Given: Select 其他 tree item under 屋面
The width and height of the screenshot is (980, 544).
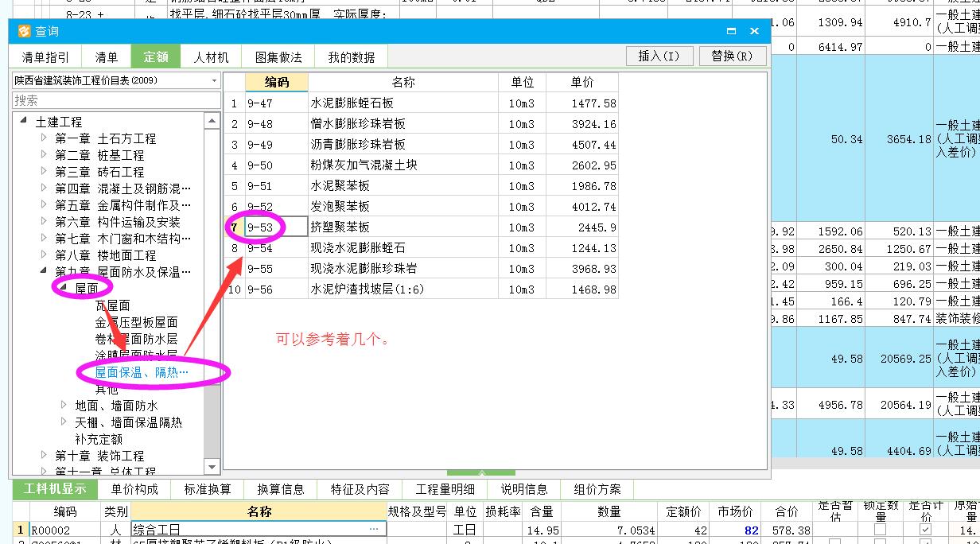Looking at the screenshot, I should tap(107, 389).
